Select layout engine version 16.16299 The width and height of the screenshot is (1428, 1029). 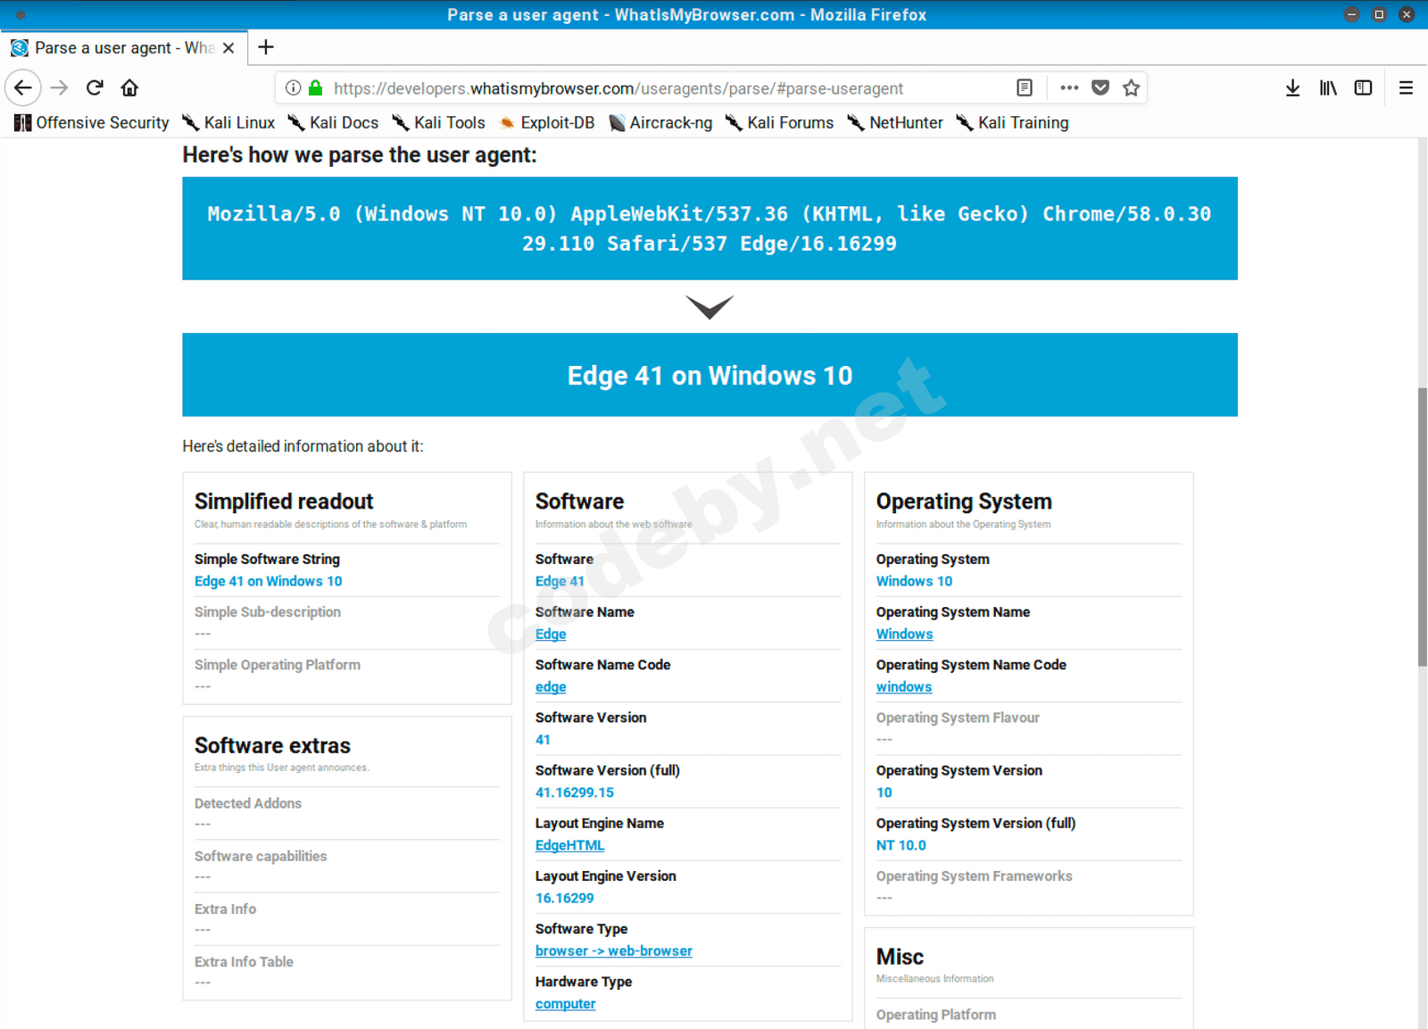(x=565, y=898)
